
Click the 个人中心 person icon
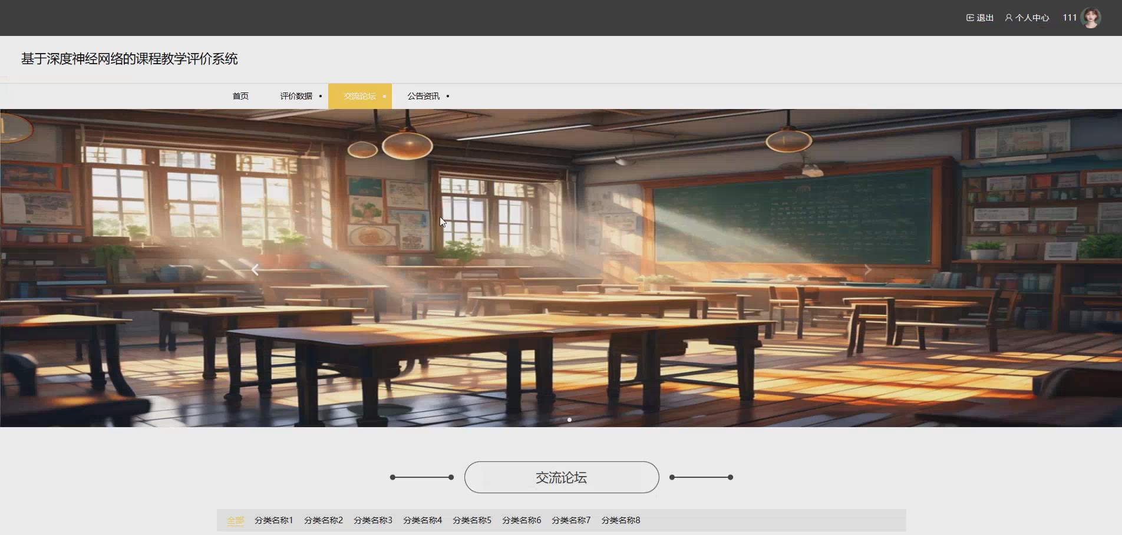click(x=1008, y=18)
